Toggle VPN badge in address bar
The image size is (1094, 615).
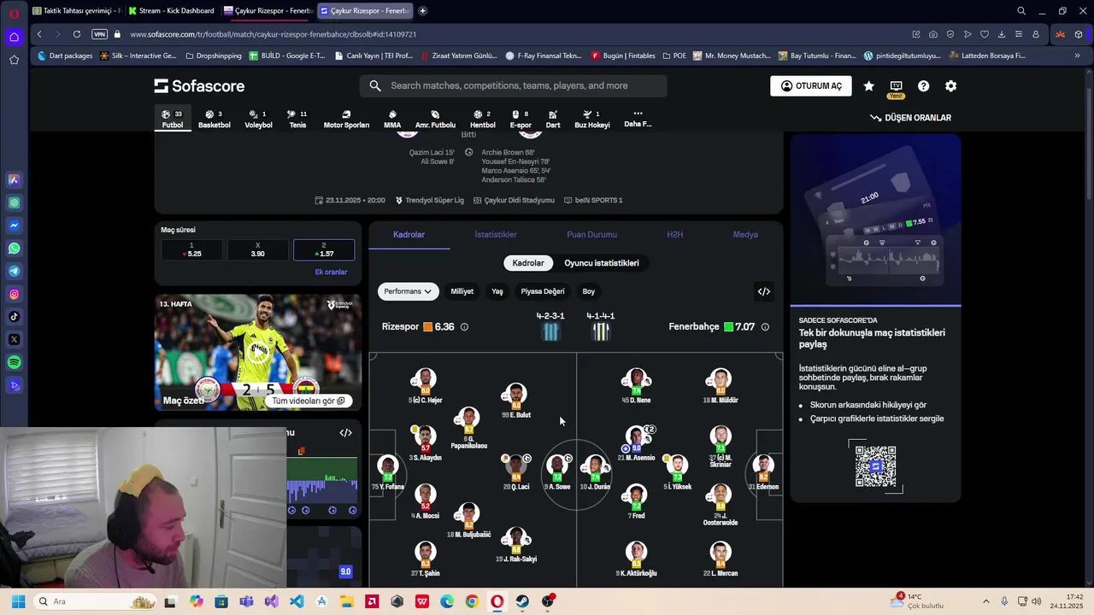coord(99,34)
